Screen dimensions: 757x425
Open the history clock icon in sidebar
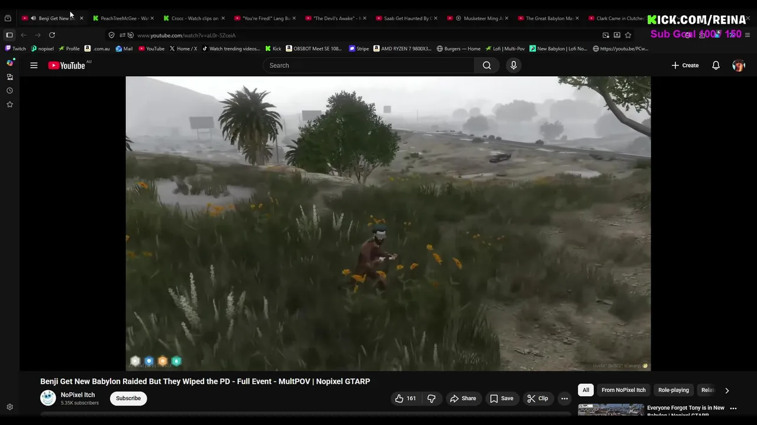pos(9,91)
